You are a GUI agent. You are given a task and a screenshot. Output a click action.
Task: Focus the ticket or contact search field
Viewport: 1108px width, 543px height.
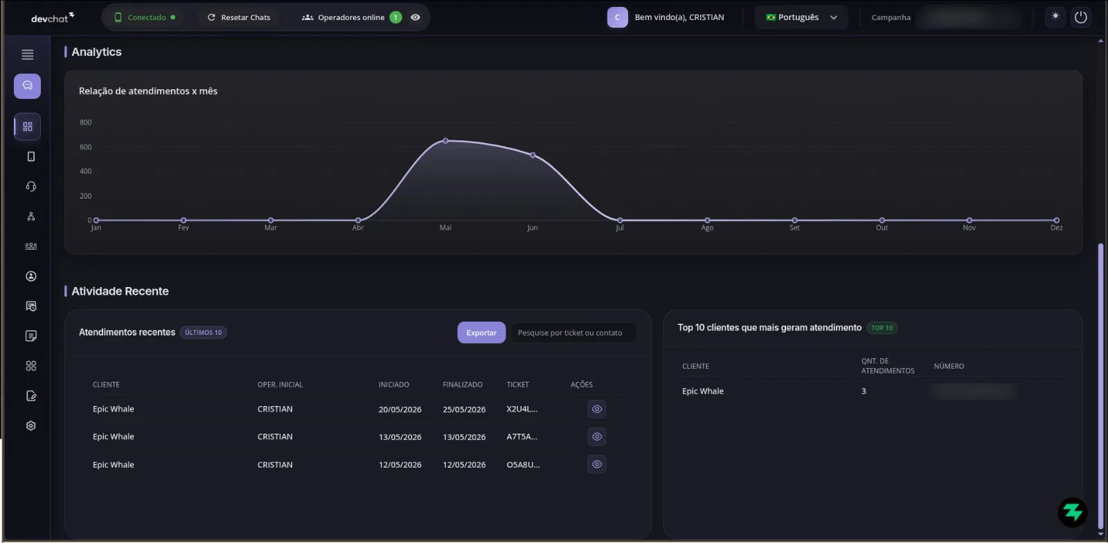click(x=573, y=333)
